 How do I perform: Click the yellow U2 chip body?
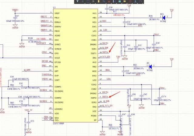(75, 66)
